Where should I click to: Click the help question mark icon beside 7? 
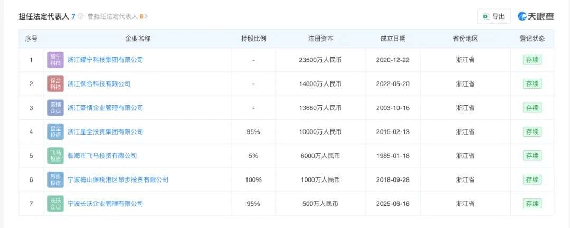coord(81,16)
